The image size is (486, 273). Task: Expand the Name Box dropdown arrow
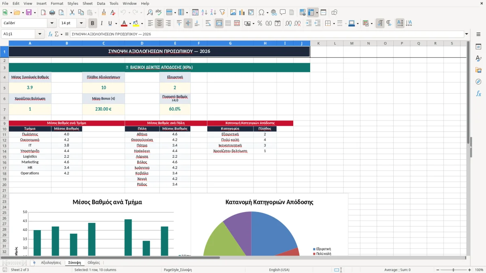point(40,34)
